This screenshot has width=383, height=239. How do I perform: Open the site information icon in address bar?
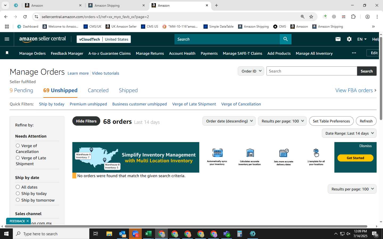coord(36,17)
